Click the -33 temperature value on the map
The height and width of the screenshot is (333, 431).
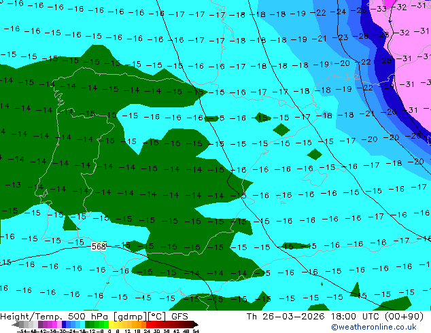pyautogui.click(x=379, y=9)
